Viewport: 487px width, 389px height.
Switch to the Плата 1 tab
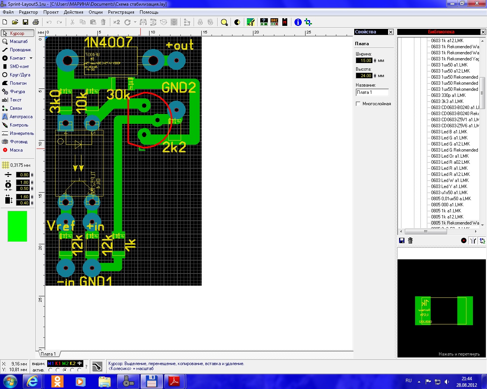pyautogui.click(x=48, y=354)
